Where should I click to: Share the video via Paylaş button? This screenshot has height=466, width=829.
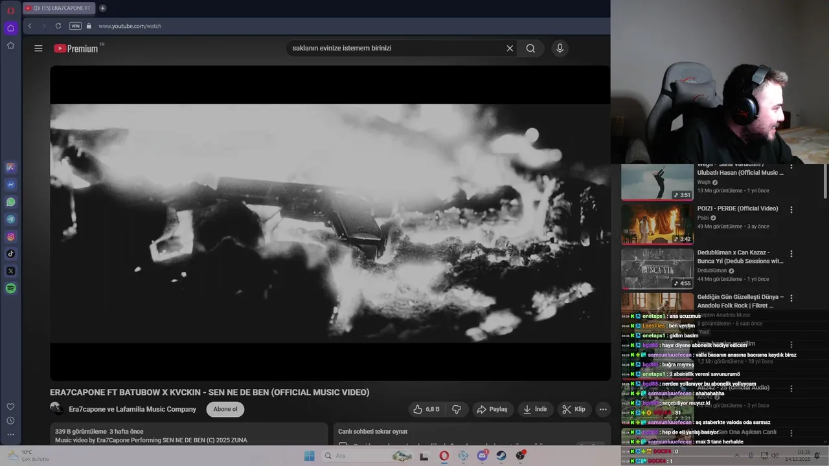[x=492, y=409]
